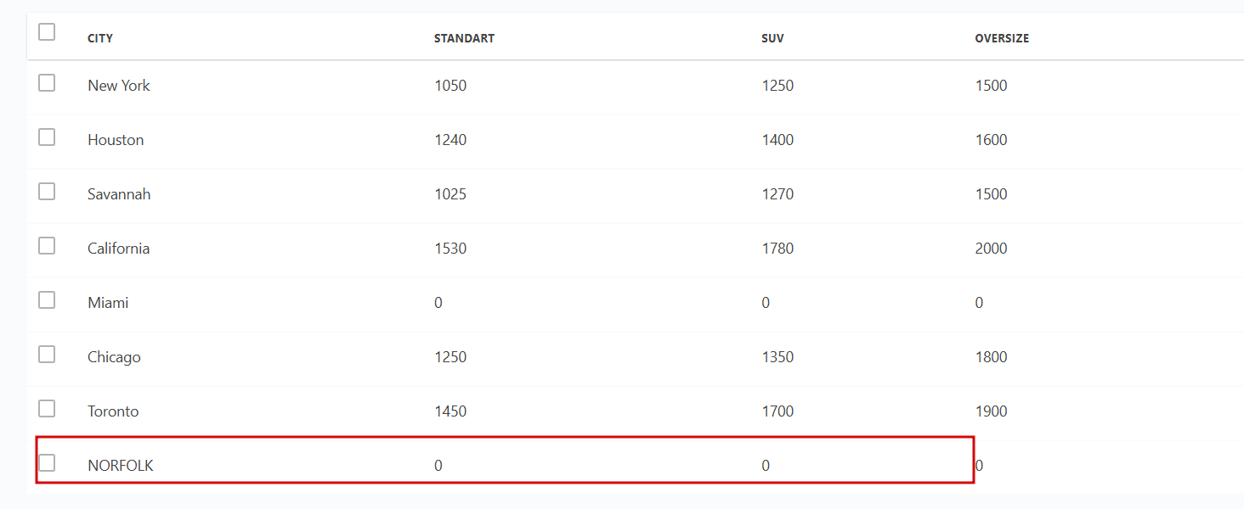Open the Chicago city entry
Viewport: 1244px width, 509px height.
tap(114, 357)
